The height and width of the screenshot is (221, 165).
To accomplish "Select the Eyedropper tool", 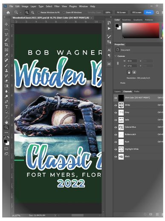I will coord(6,55).
